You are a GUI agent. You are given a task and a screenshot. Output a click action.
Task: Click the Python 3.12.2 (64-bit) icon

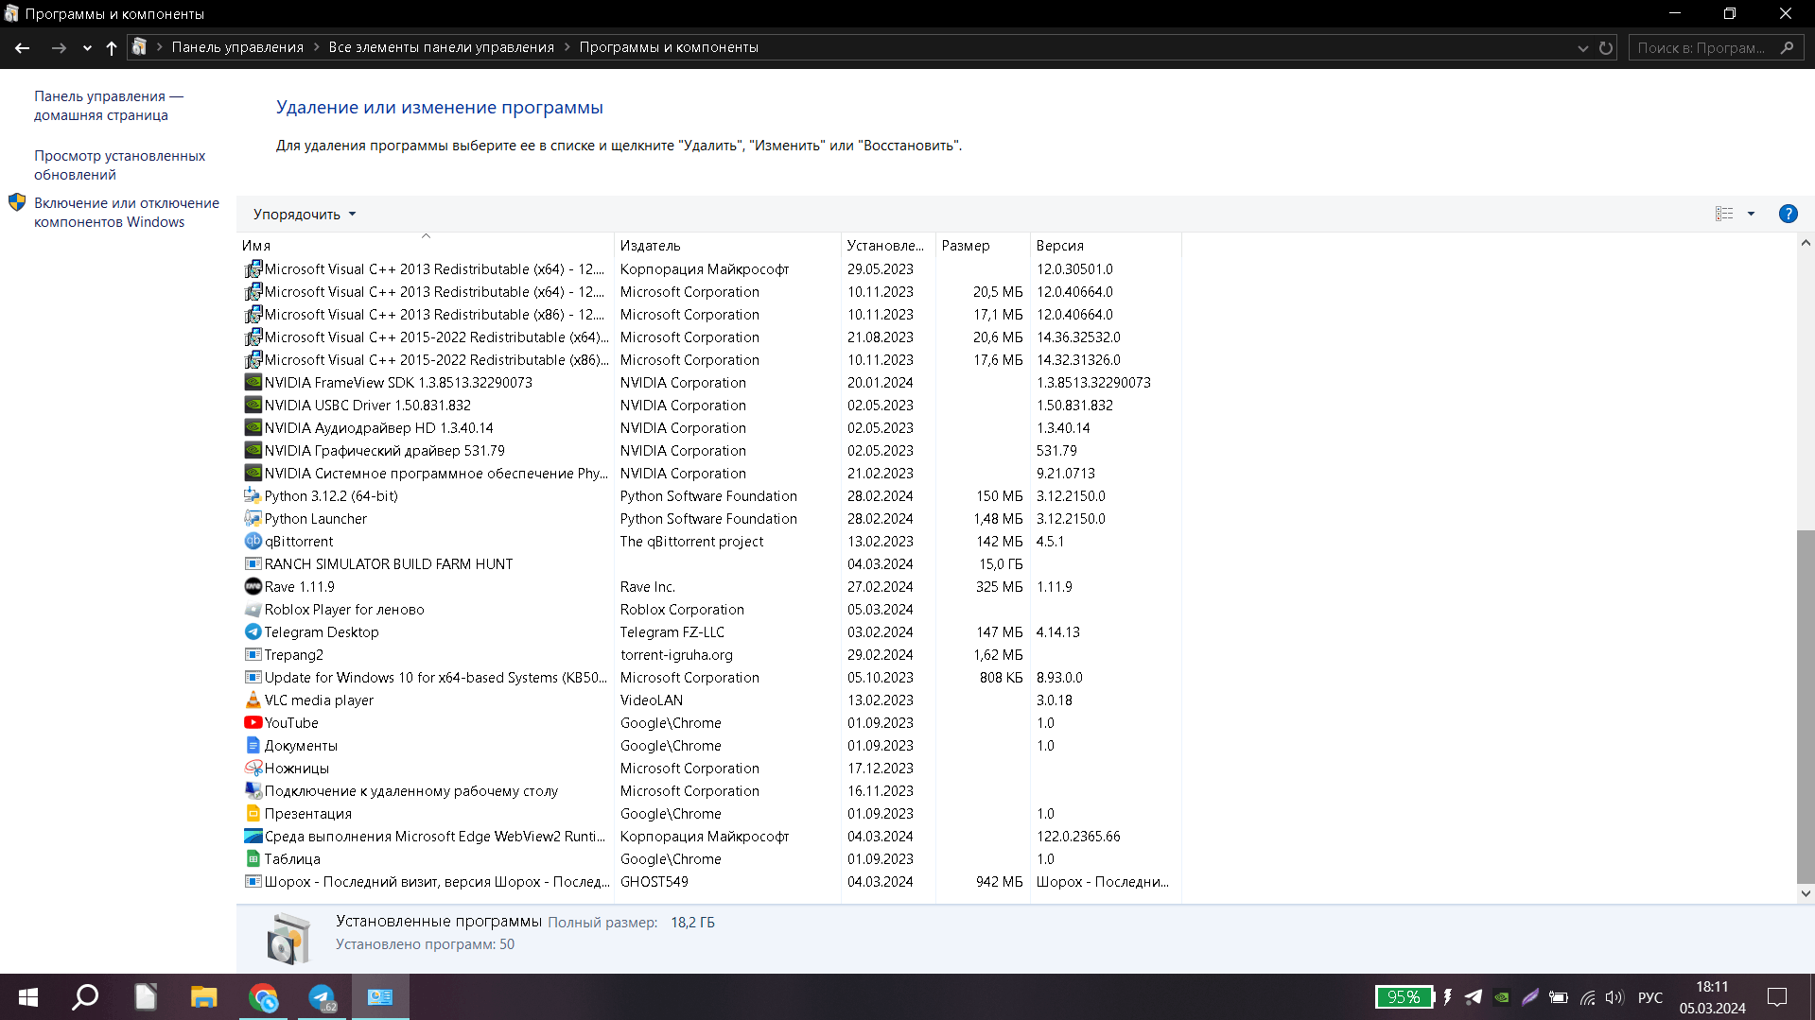(253, 496)
